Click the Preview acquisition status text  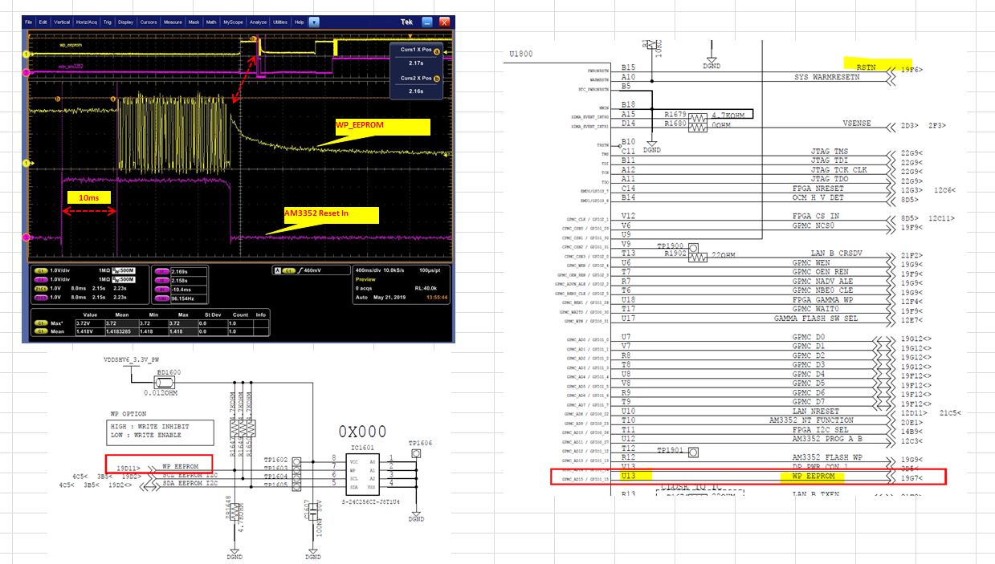[x=365, y=279]
